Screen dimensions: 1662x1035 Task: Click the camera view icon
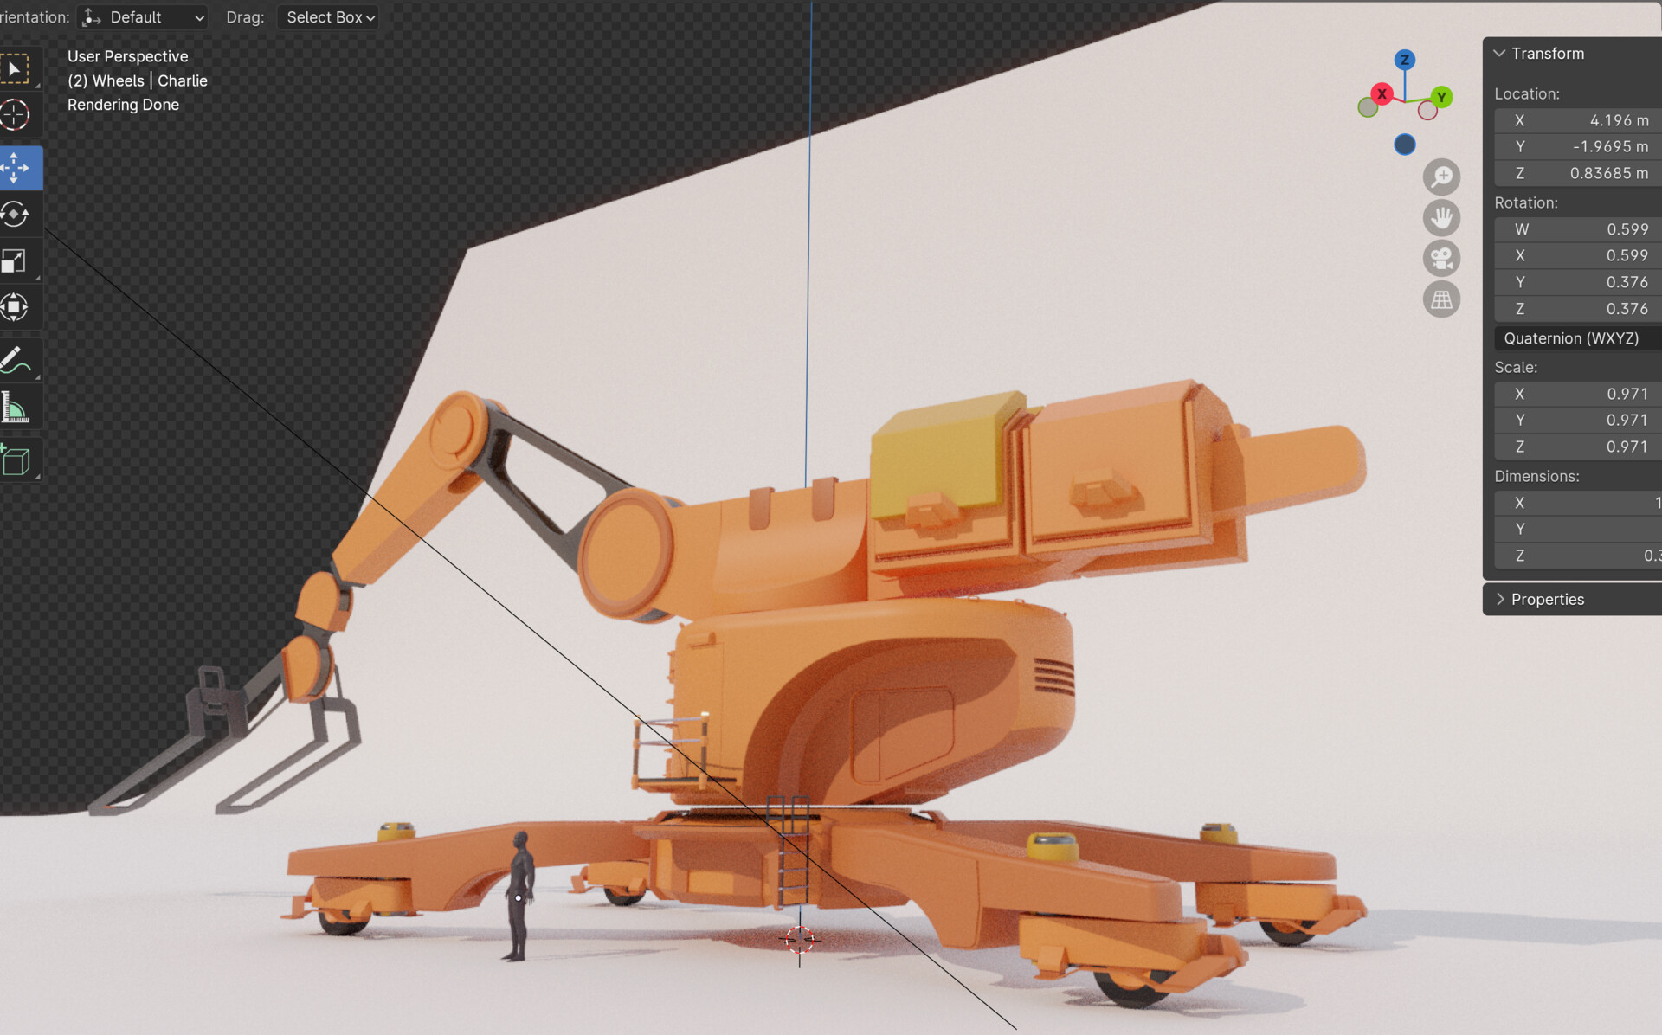pos(1440,259)
